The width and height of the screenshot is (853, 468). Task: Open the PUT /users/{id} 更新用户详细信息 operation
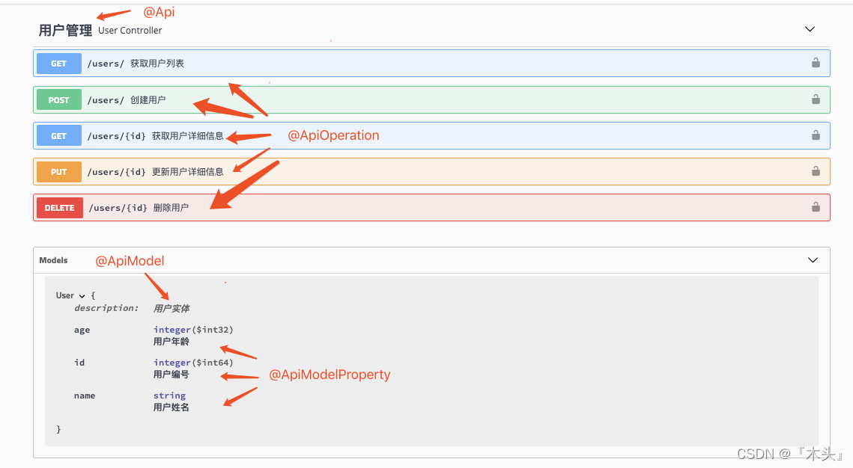[431, 171]
